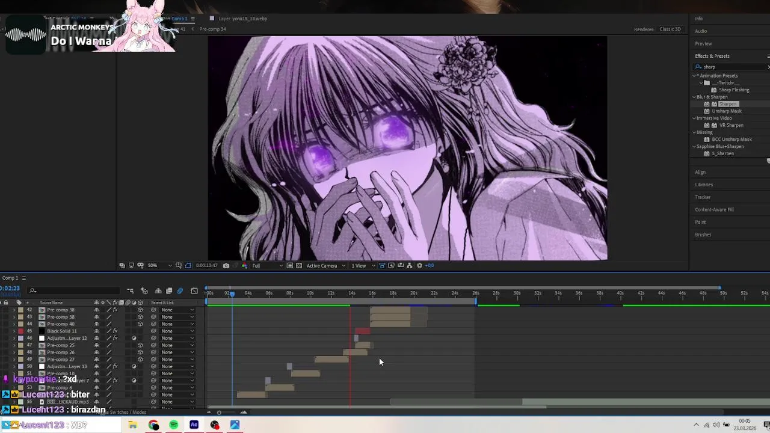The image size is (770, 433).
Task: Toggle 3D layer switch for Pre-comp 40
Action: click(x=140, y=324)
